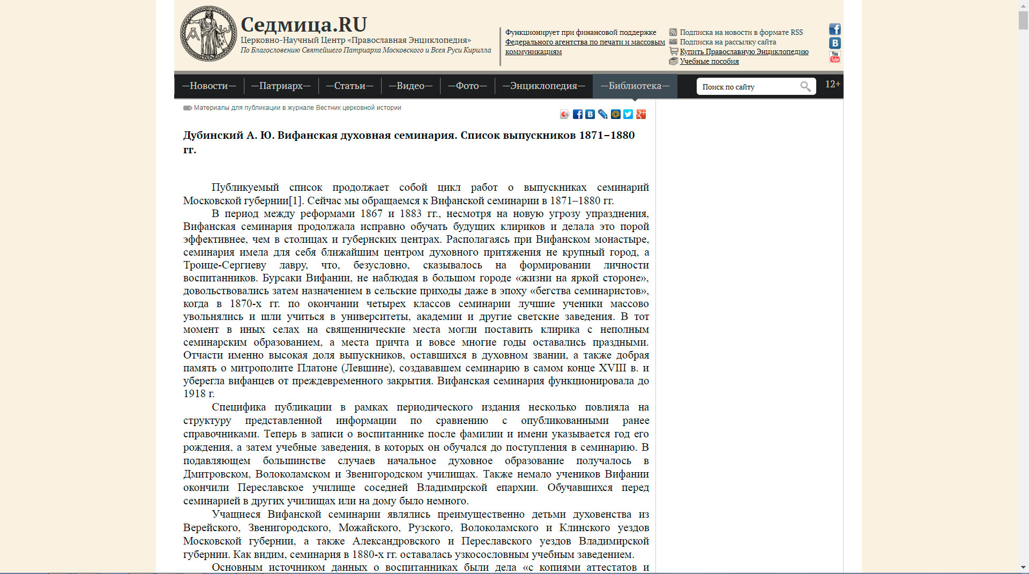Open site's YouTube channel icon in header

[x=835, y=57]
